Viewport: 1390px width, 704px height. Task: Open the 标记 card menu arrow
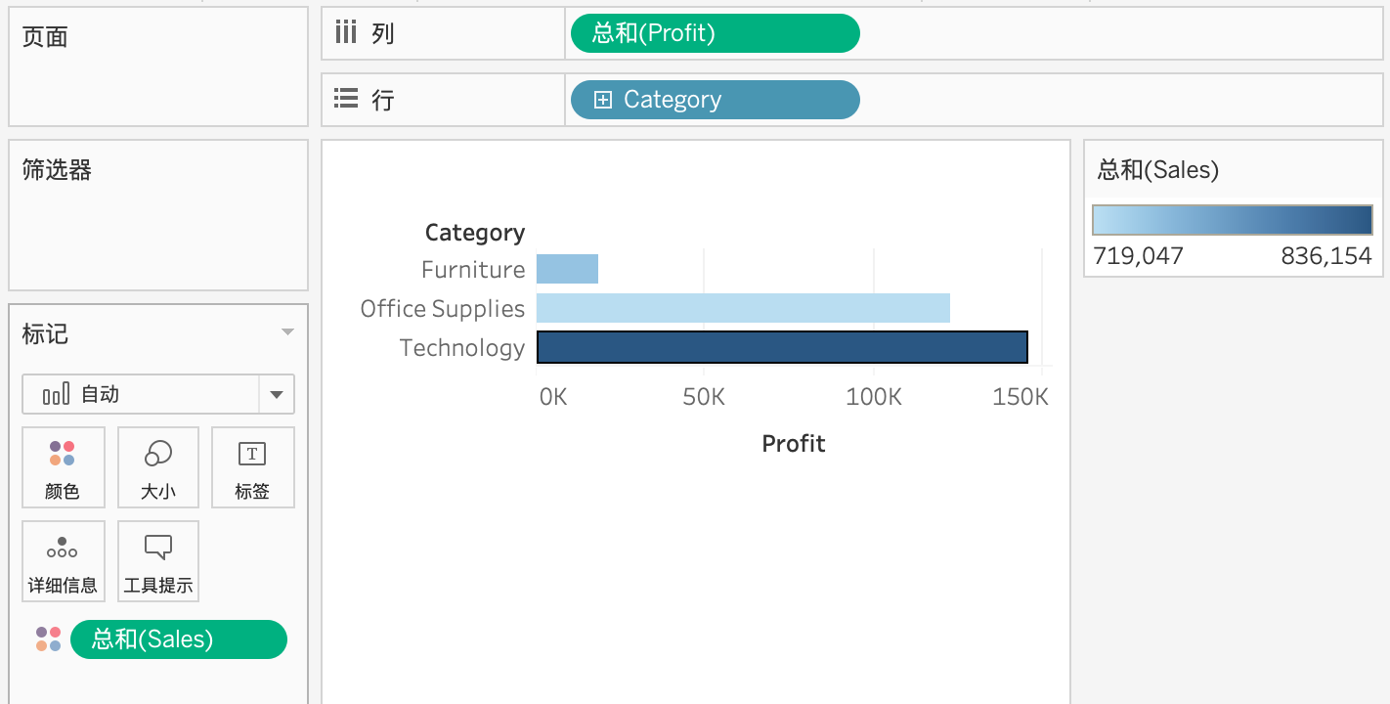[x=287, y=332]
